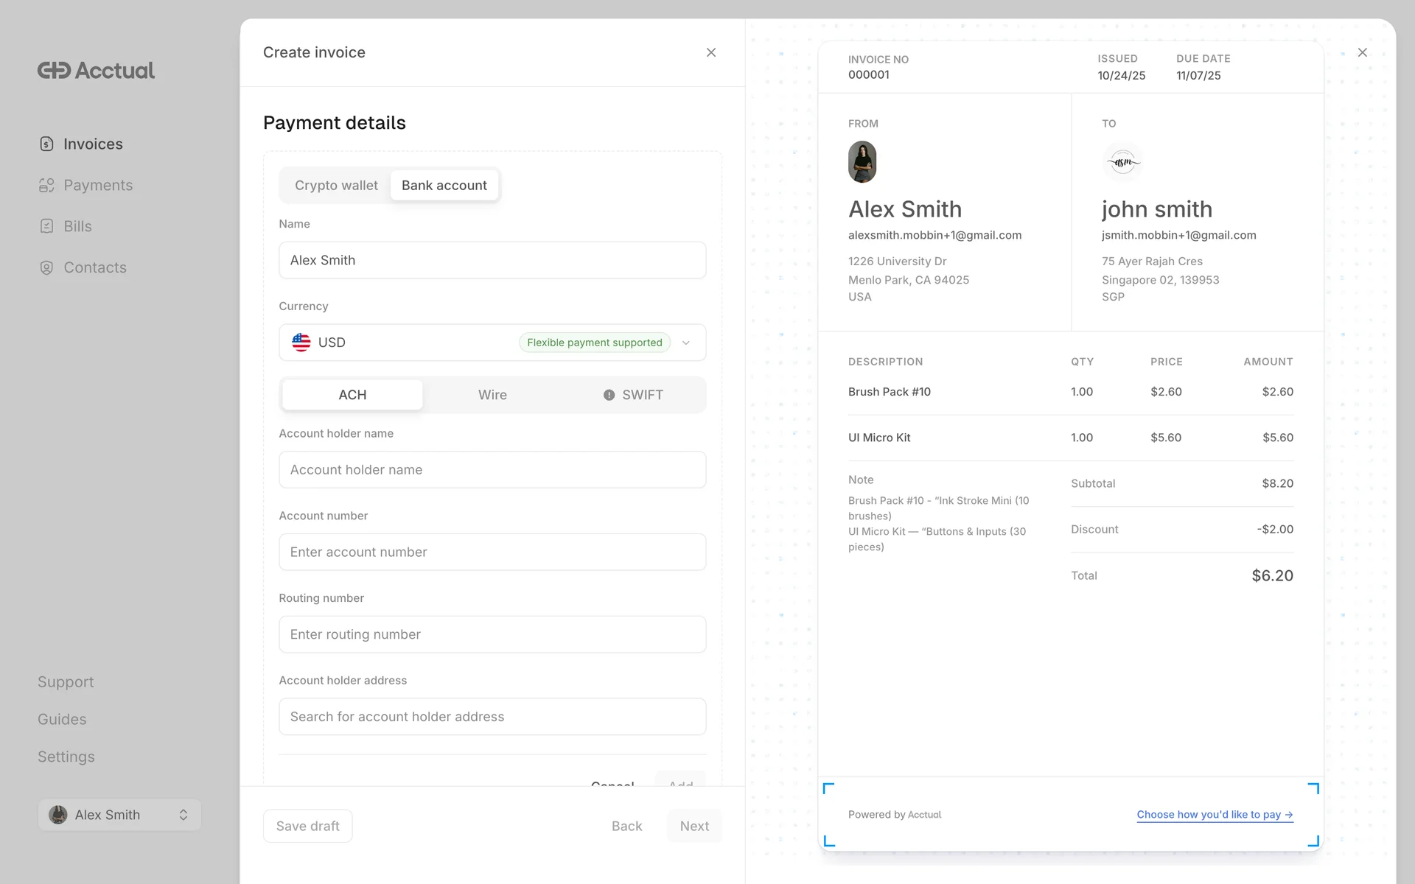1415x884 pixels.
Task: Select the Wire transfer type
Action: [x=492, y=395]
